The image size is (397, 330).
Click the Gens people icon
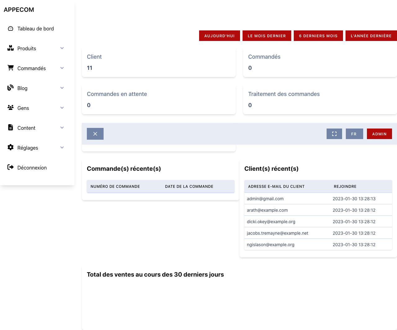tap(11, 107)
